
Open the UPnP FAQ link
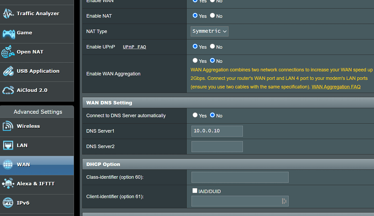[134, 47]
